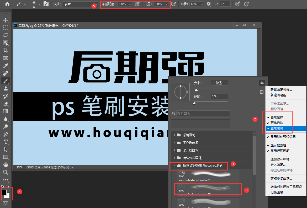Click the status bar info arrow
The image size is (307, 208).
coord(72,168)
